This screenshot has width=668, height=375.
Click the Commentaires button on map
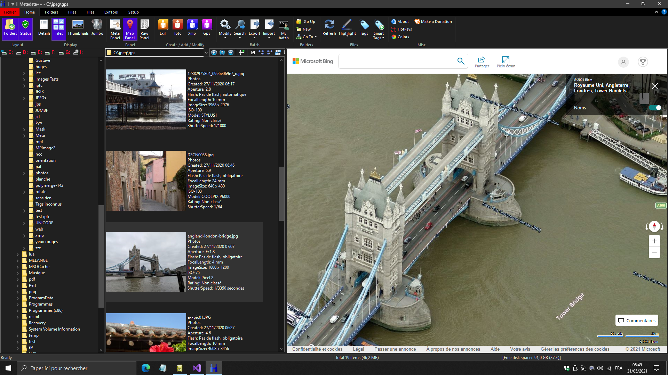click(x=637, y=320)
